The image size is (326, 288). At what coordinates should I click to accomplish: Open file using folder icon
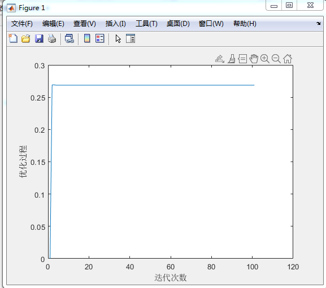click(26, 38)
